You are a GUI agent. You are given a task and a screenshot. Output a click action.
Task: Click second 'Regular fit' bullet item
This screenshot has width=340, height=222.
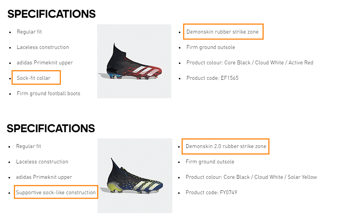[x=29, y=146]
